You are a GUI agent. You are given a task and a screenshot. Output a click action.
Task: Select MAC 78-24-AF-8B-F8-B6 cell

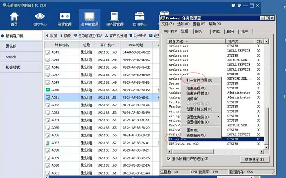tap(136, 82)
